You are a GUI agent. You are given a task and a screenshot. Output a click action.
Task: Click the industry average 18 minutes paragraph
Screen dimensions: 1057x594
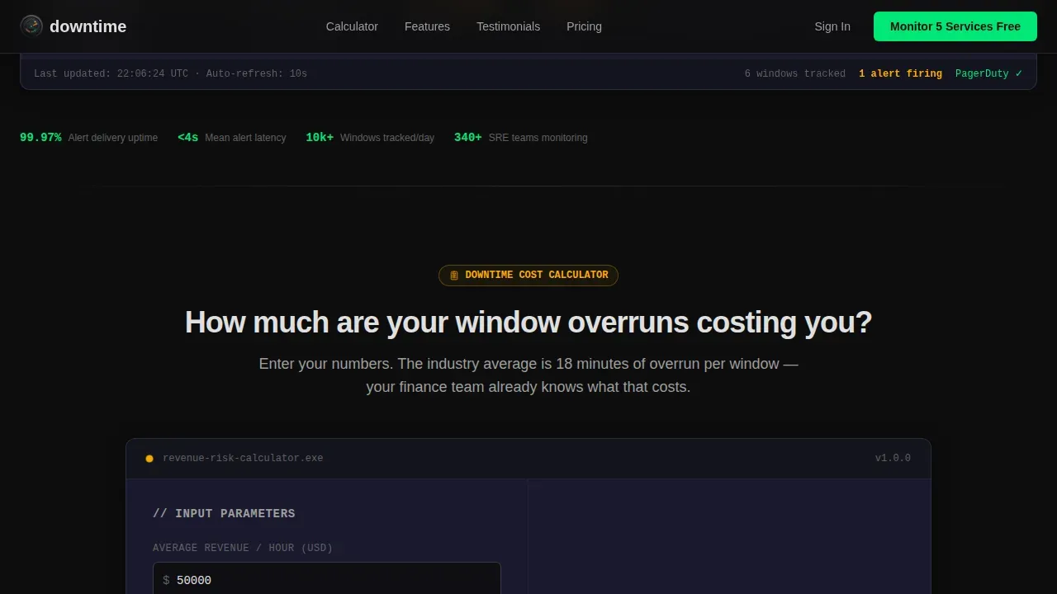[x=528, y=375]
